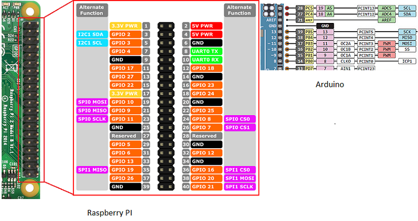Click the SPI0 SCLK label
The width and height of the screenshot is (418, 221).
click(92, 119)
